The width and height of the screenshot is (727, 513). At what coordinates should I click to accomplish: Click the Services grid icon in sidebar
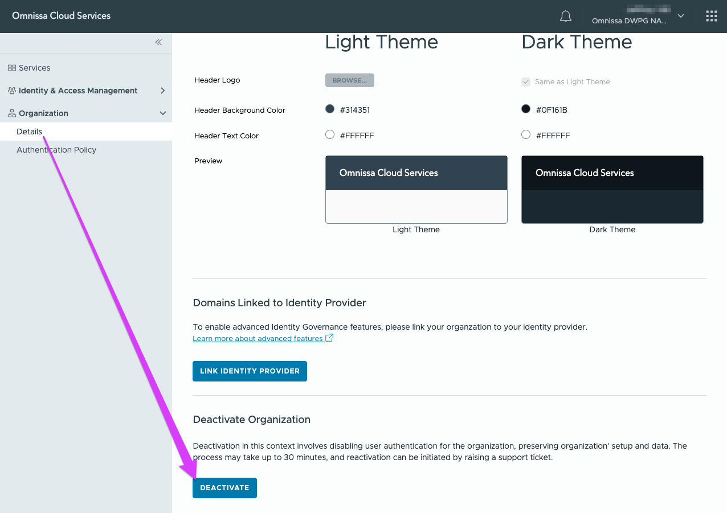coord(11,68)
